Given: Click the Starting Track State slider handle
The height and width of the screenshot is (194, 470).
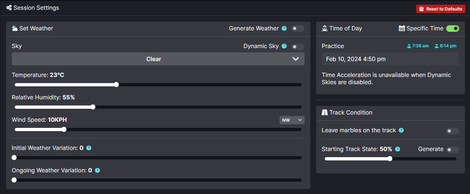Looking at the screenshot, I should [390, 159].
